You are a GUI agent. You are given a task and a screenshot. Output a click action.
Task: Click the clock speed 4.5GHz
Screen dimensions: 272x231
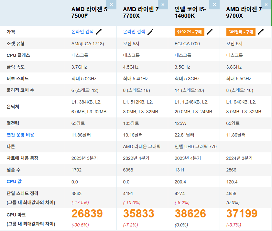(131, 67)
